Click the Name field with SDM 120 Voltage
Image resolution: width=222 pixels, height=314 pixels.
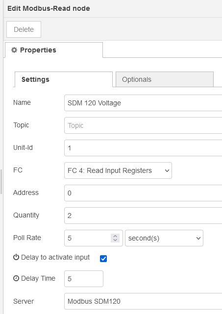click(143, 103)
